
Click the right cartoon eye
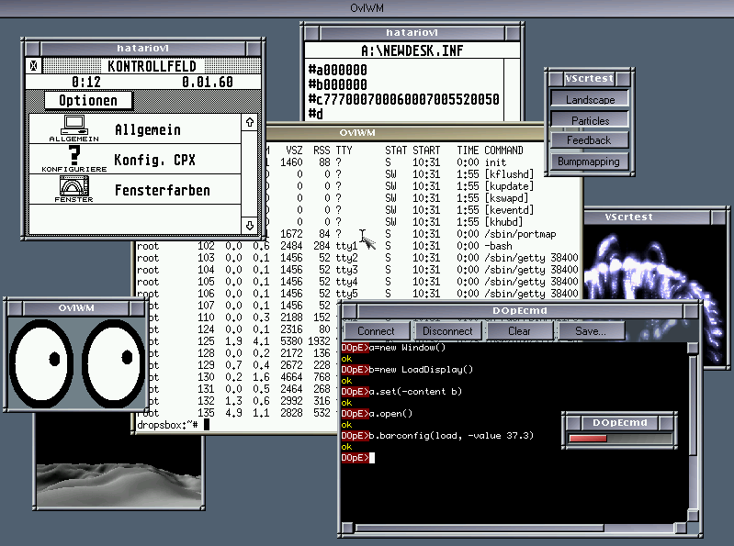[114, 357]
